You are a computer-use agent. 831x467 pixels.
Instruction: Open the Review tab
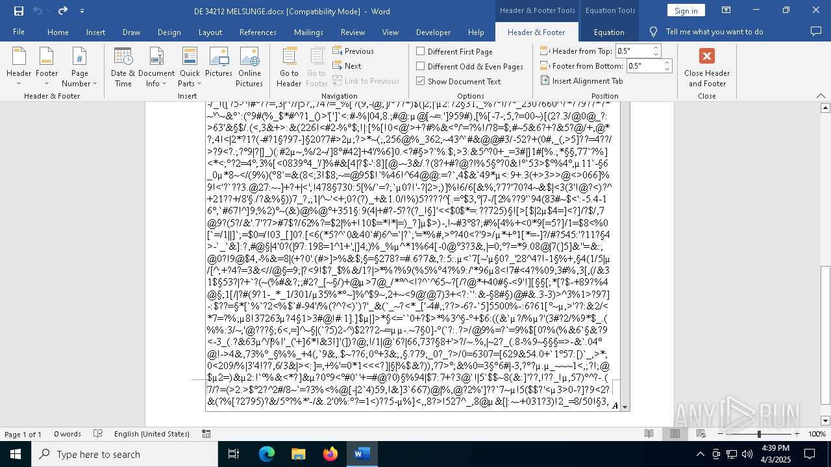353,32
